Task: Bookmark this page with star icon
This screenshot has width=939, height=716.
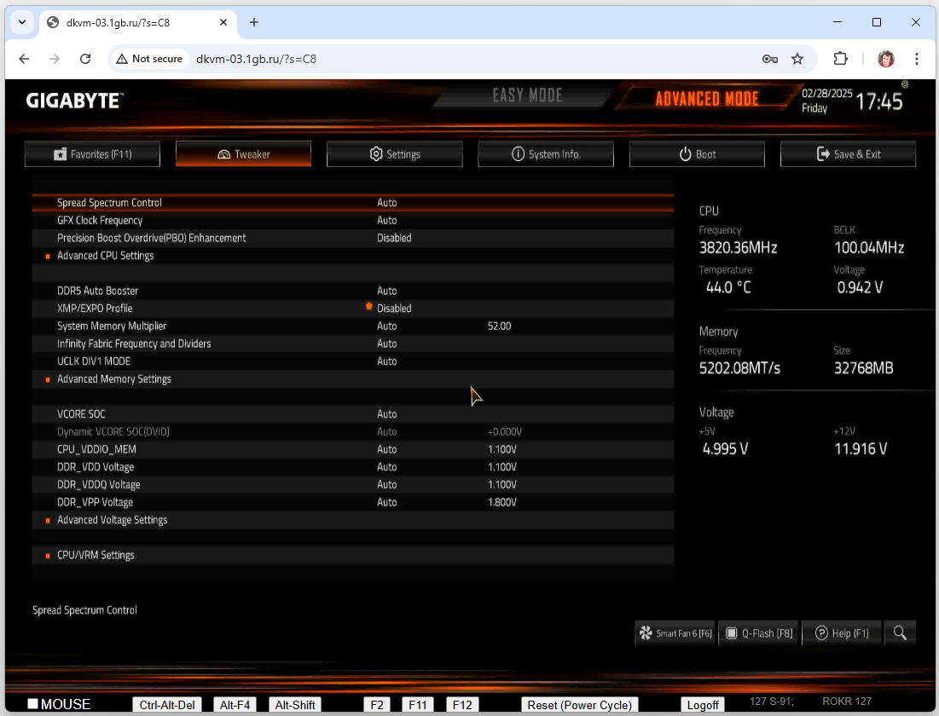Action: coord(797,59)
